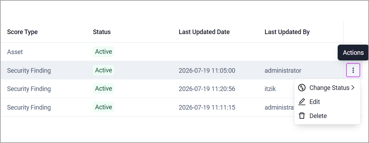Click the date 2026-07-19 11:05:00
This screenshot has width=369, height=143.
[x=207, y=70]
